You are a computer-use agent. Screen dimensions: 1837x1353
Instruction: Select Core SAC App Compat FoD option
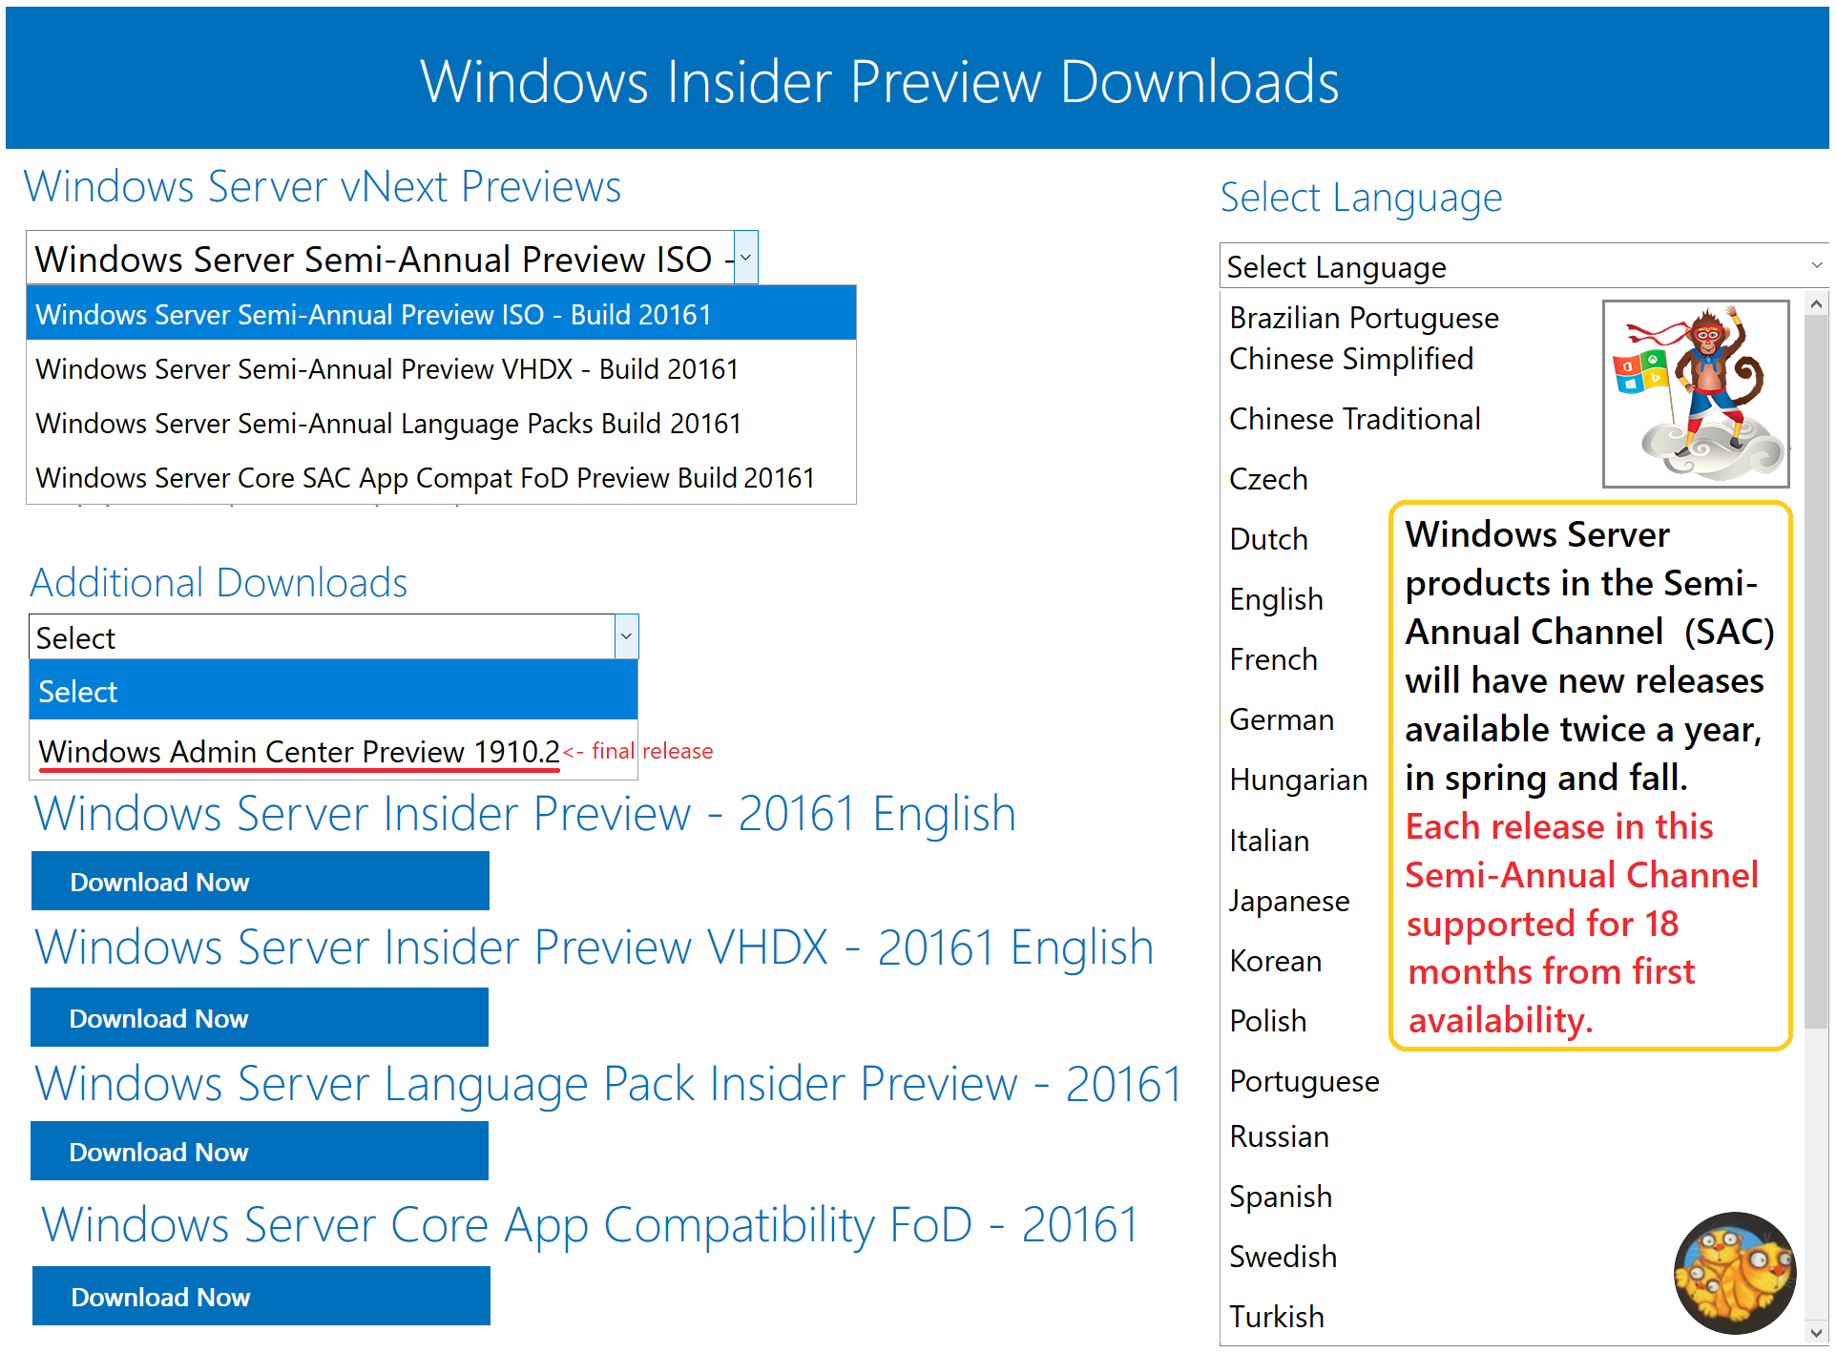[425, 478]
